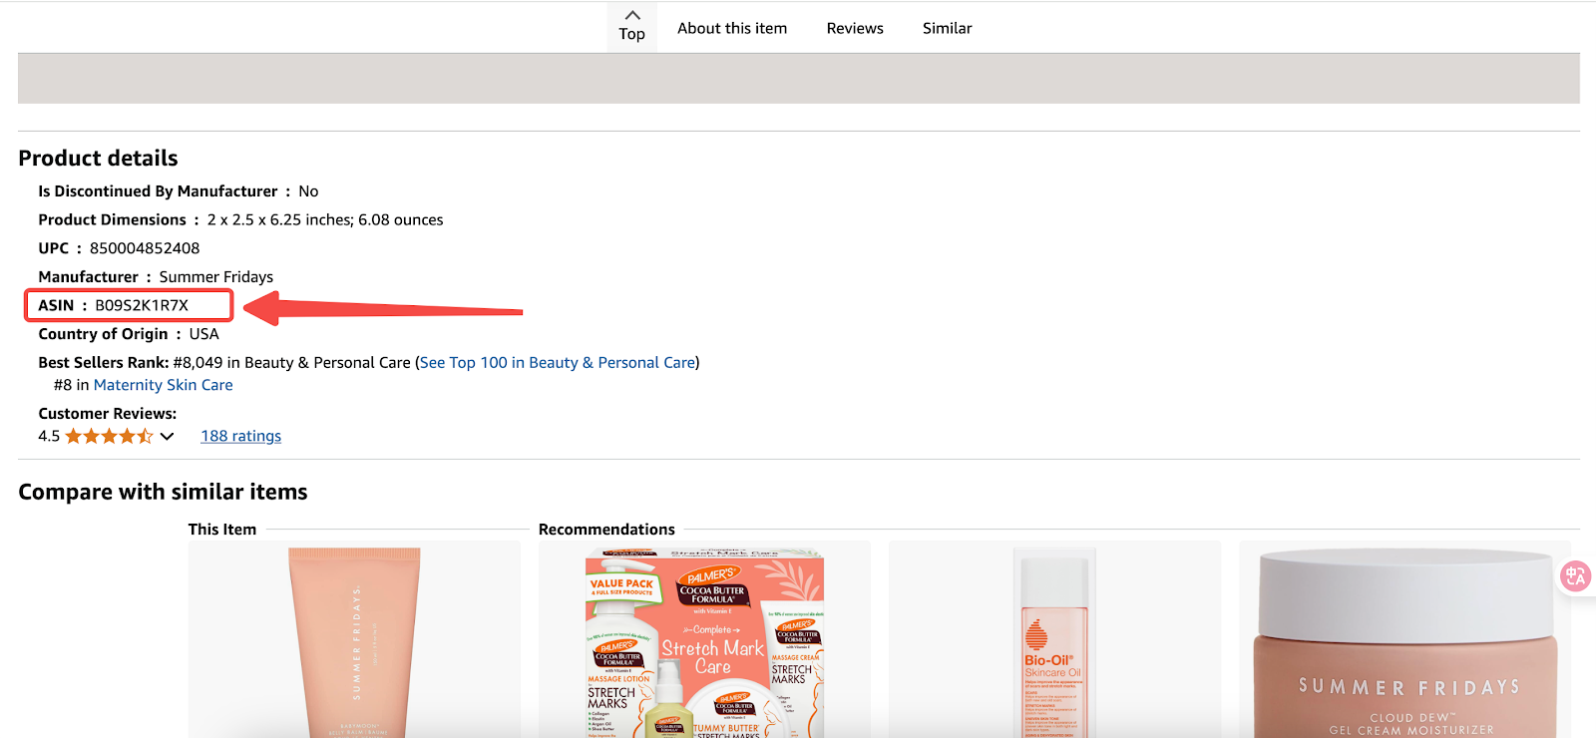Click the pink translate floating icon
This screenshot has height=738, width=1596.
pyautogui.click(x=1575, y=575)
